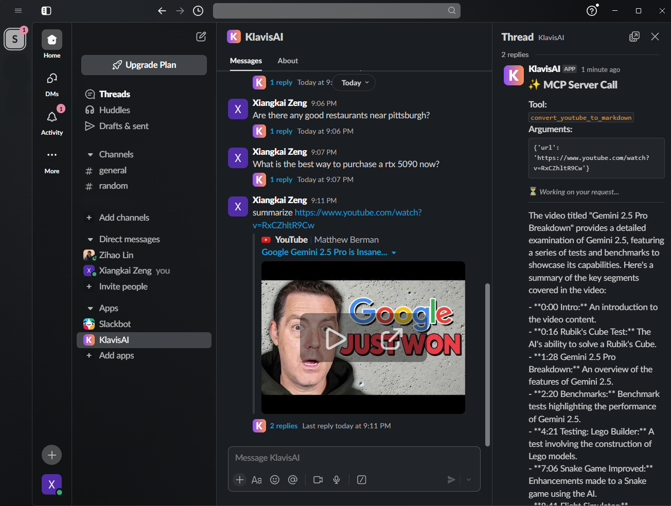Viewport: 671px width, 506px height.
Task: Open DMs in the sidebar
Action: [x=52, y=84]
